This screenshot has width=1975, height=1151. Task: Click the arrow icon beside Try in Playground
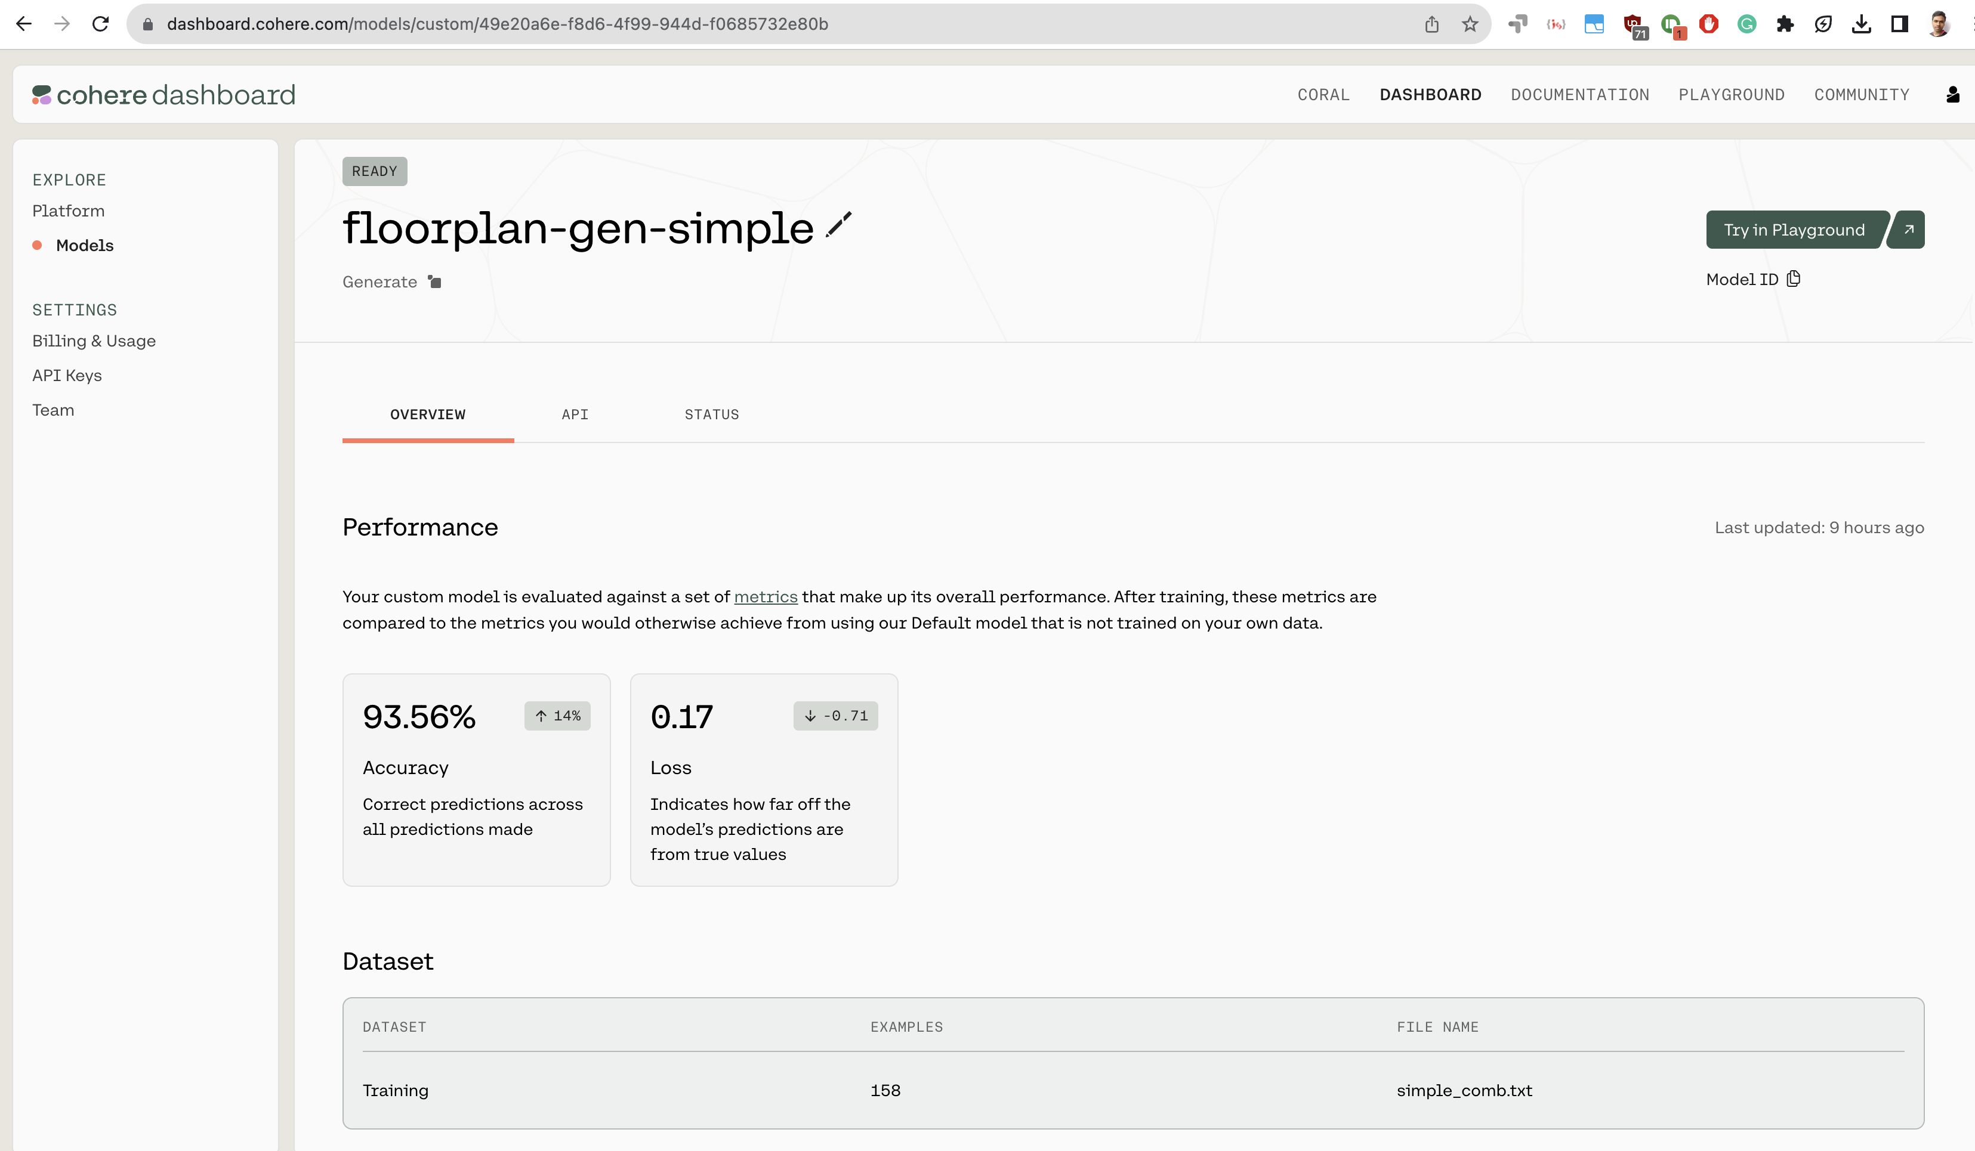pyautogui.click(x=1908, y=230)
